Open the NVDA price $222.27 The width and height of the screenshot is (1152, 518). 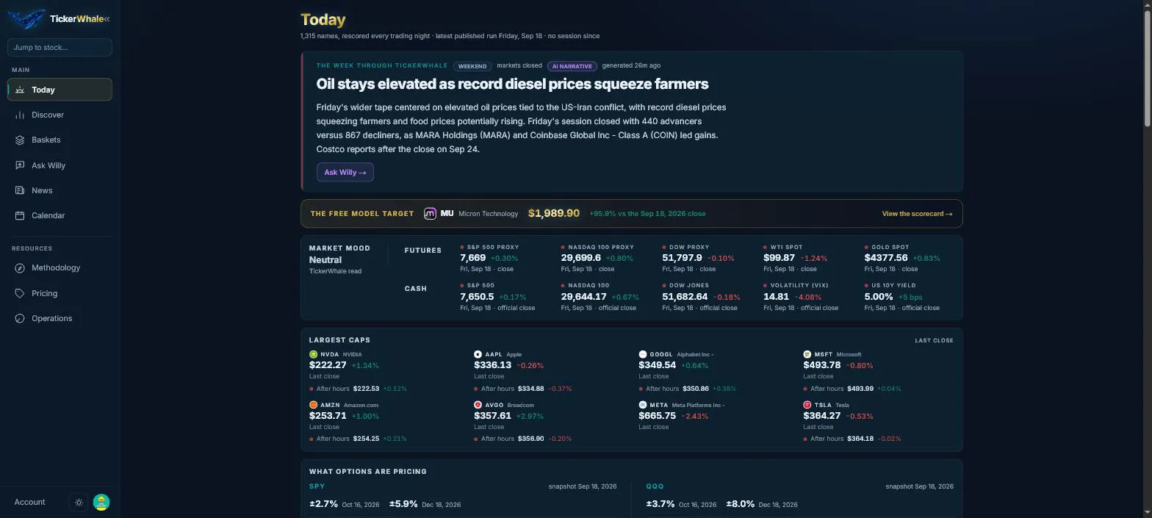tap(328, 365)
